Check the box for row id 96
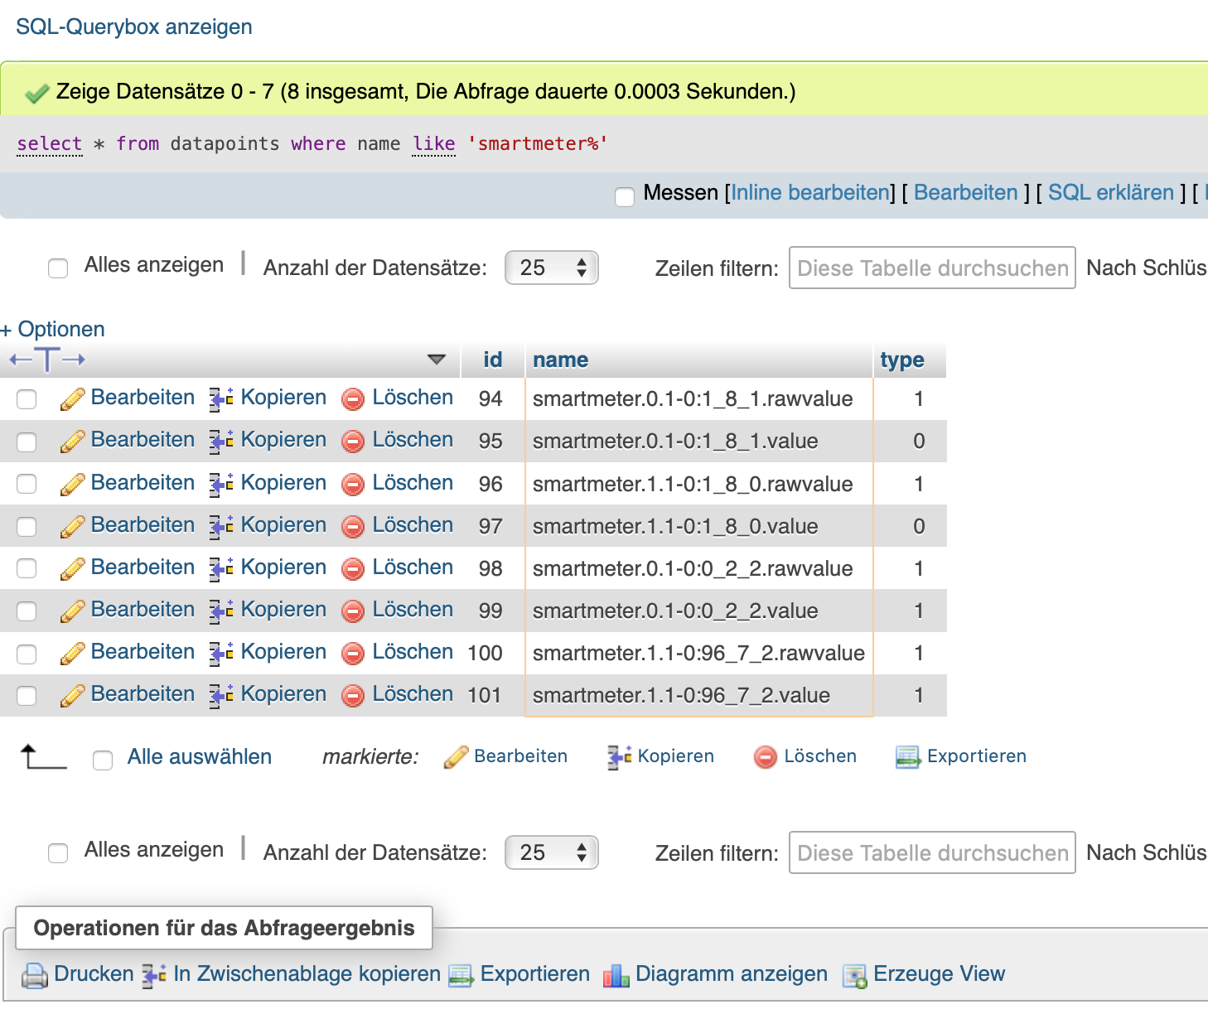Screen dimensions: 1208x1014 (27, 484)
